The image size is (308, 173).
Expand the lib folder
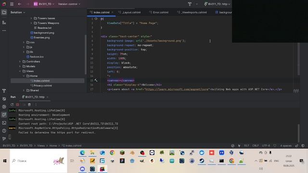click(24, 52)
